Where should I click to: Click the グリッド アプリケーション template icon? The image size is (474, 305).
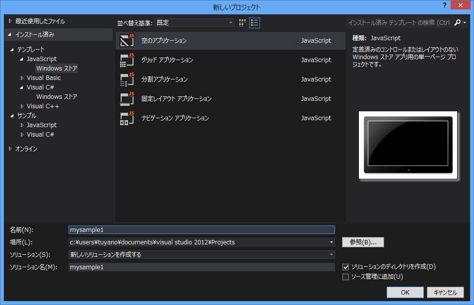(x=127, y=60)
